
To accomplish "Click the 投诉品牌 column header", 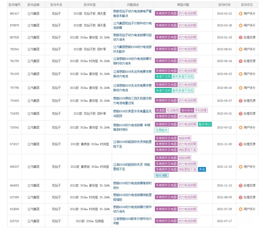I will pyautogui.click(x=33, y=5).
